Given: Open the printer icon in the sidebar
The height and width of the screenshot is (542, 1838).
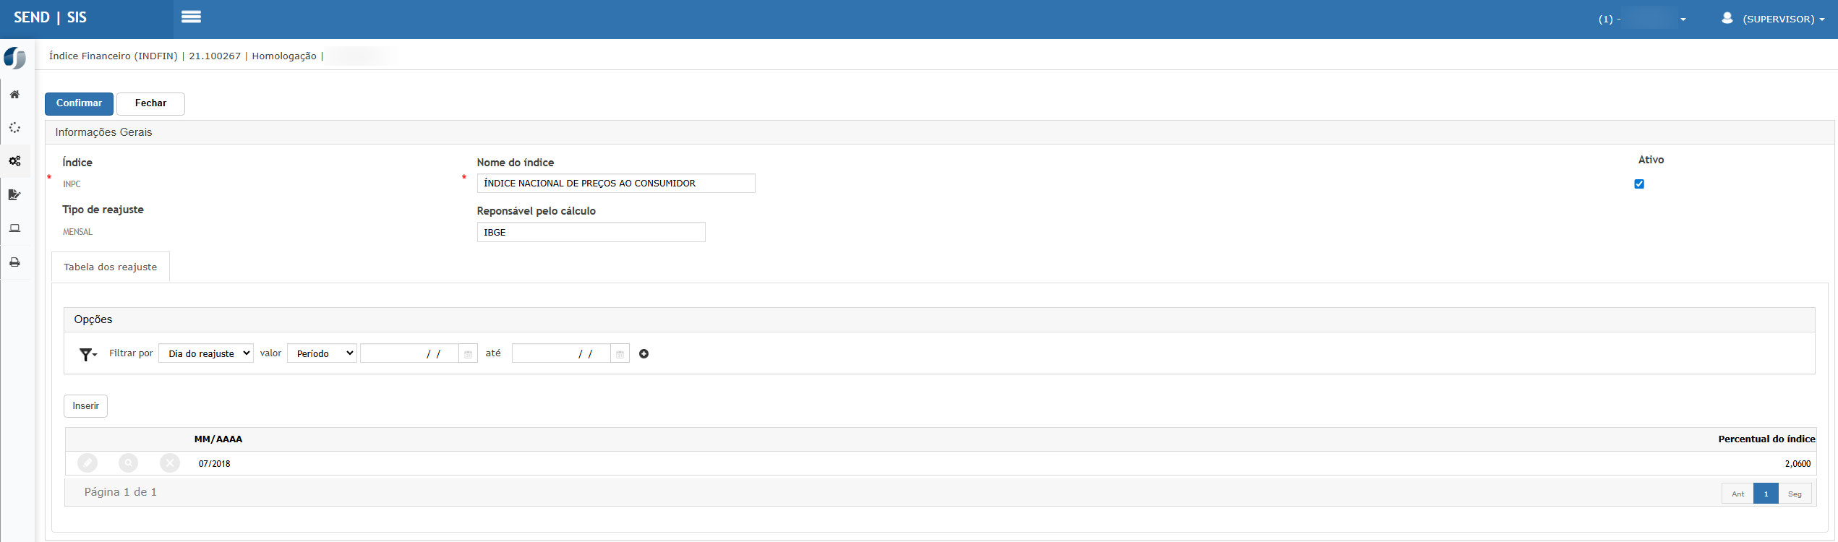Looking at the screenshot, I should click(x=14, y=262).
